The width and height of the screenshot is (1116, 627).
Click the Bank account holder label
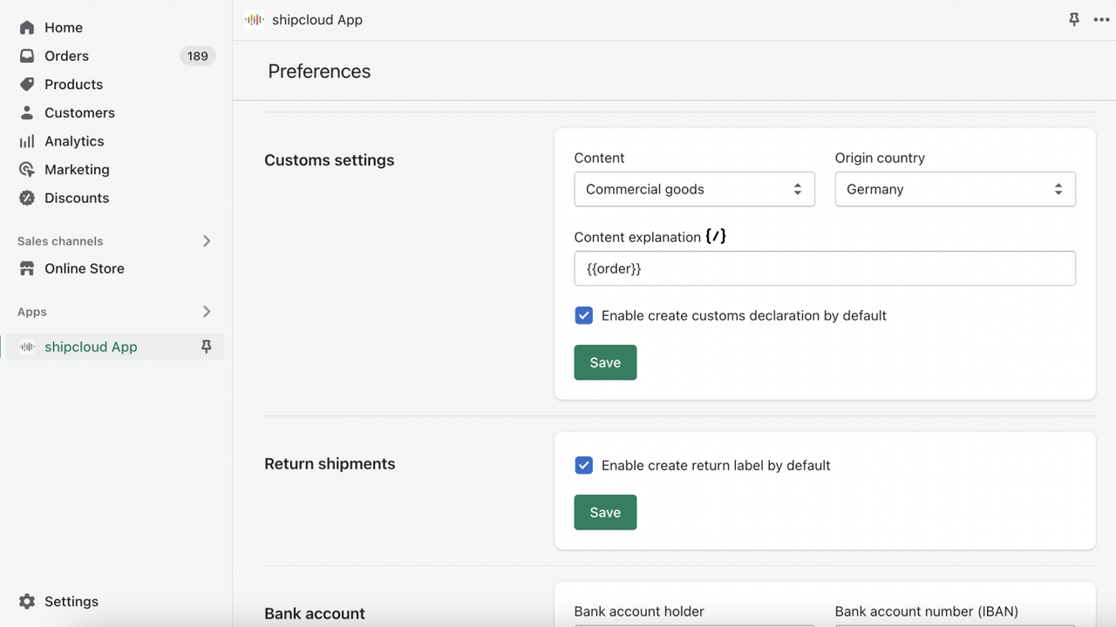coord(639,611)
